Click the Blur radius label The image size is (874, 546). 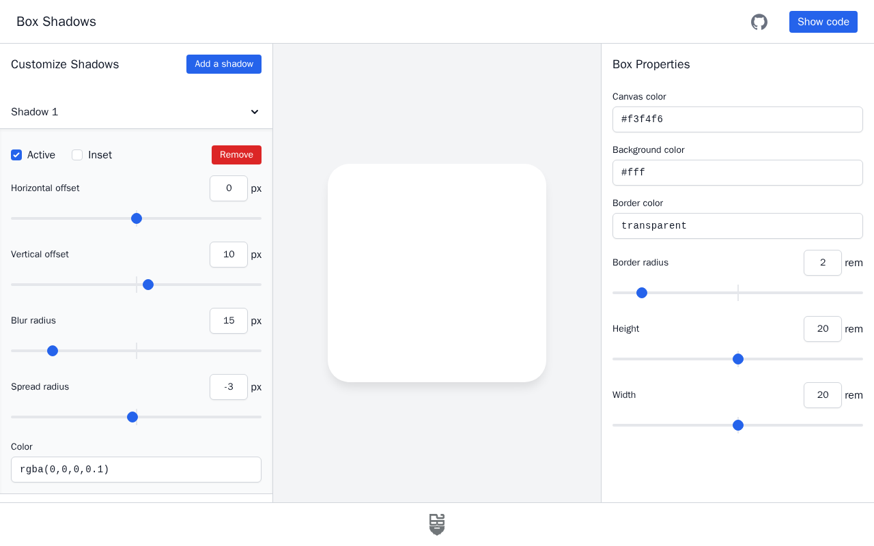pyautogui.click(x=33, y=321)
